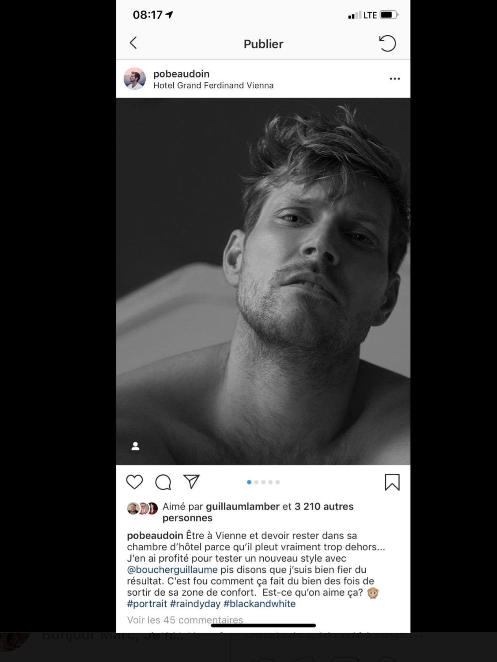Open the three-dot post options menu
This screenshot has height=662, width=497.
pyautogui.click(x=395, y=79)
